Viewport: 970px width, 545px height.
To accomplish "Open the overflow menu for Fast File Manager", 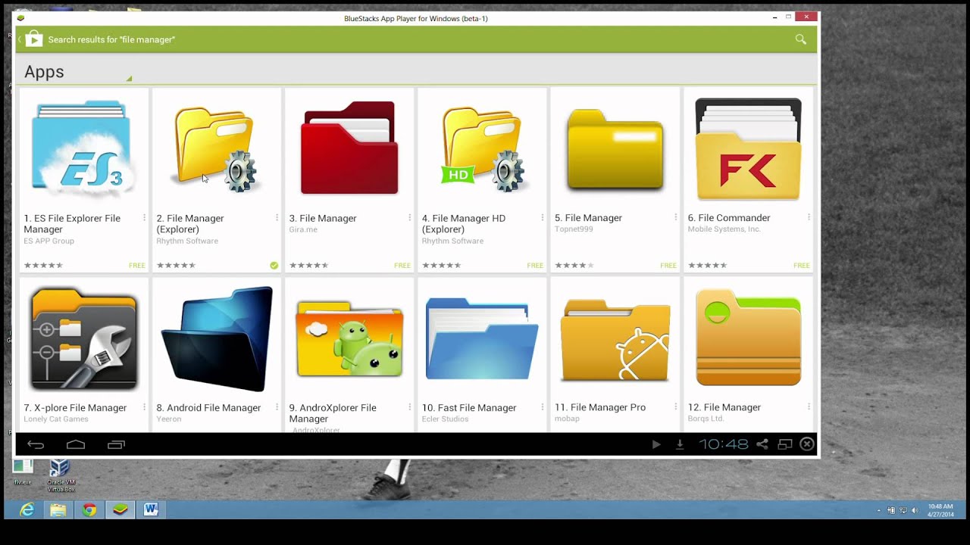I will (x=543, y=407).
